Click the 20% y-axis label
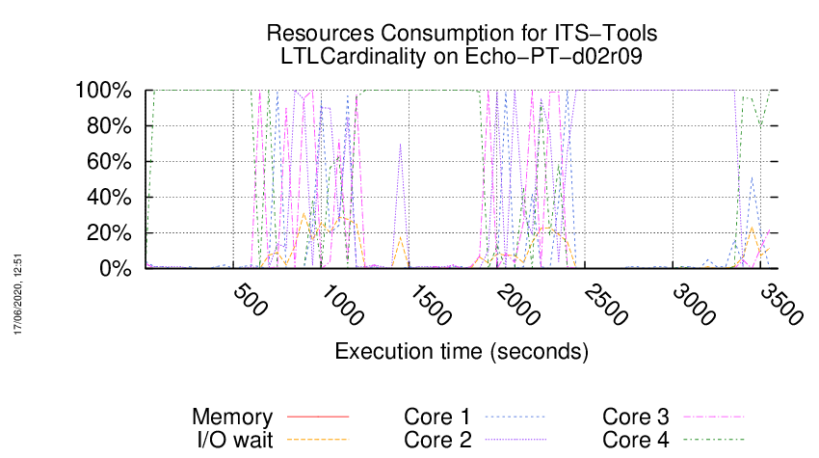 [x=109, y=232]
